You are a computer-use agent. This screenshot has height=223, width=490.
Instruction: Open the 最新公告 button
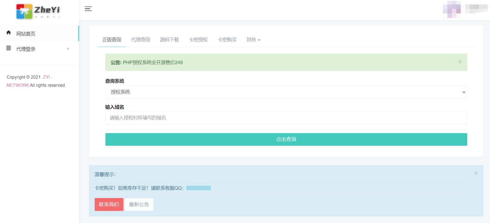(x=139, y=205)
